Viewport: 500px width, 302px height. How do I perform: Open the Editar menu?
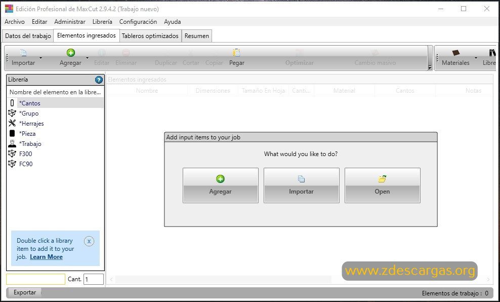point(39,22)
